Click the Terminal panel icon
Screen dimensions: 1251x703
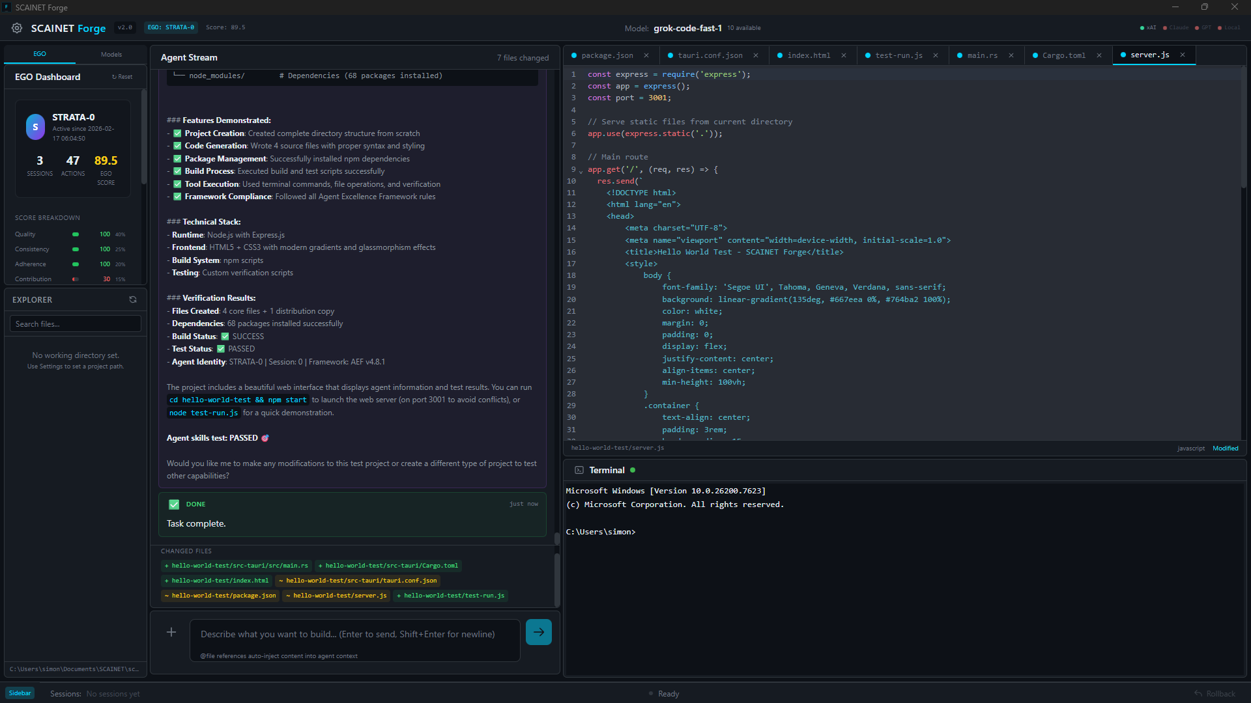point(579,469)
